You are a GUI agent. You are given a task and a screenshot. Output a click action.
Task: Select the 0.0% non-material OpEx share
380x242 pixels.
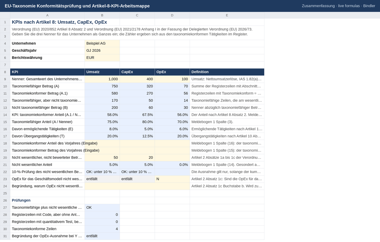pyautogui.click(x=172, y=165)
